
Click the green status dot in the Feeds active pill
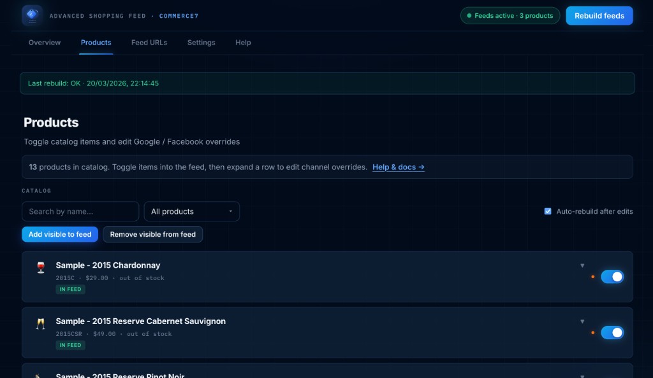(x=471, y=15)
